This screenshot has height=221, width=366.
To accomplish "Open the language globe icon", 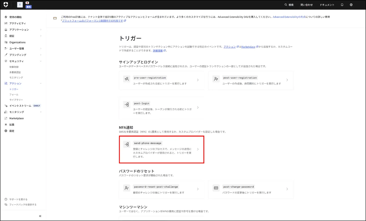I will pyautogui.click(x=351, y=5).
